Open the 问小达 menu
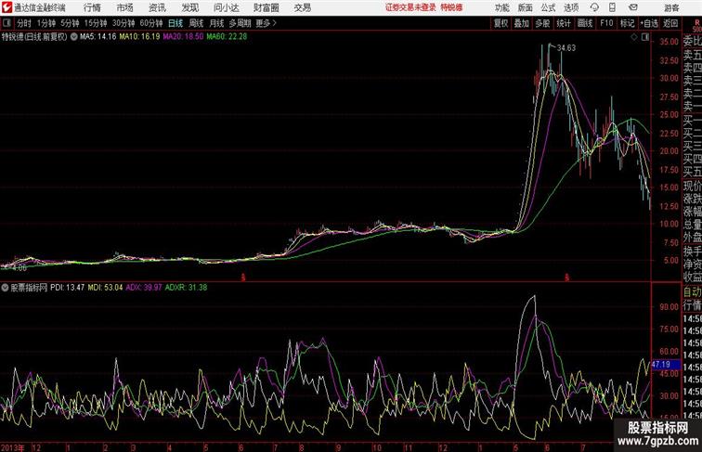The width and height of the screenshot is (702, 452). (x=226, y=7)
